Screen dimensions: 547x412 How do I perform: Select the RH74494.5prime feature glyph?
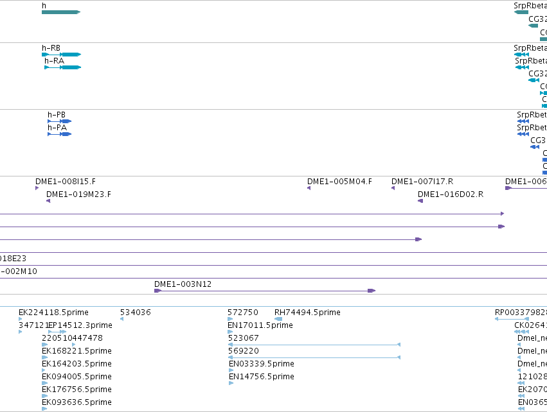pos(278,319)
